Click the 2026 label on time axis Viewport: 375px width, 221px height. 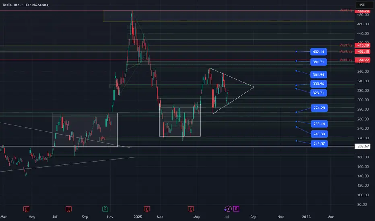point(306,217)
